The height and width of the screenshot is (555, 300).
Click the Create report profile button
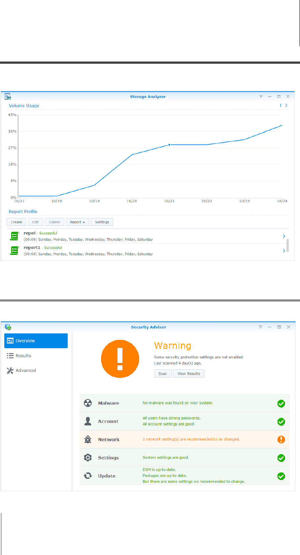(17, 222)
